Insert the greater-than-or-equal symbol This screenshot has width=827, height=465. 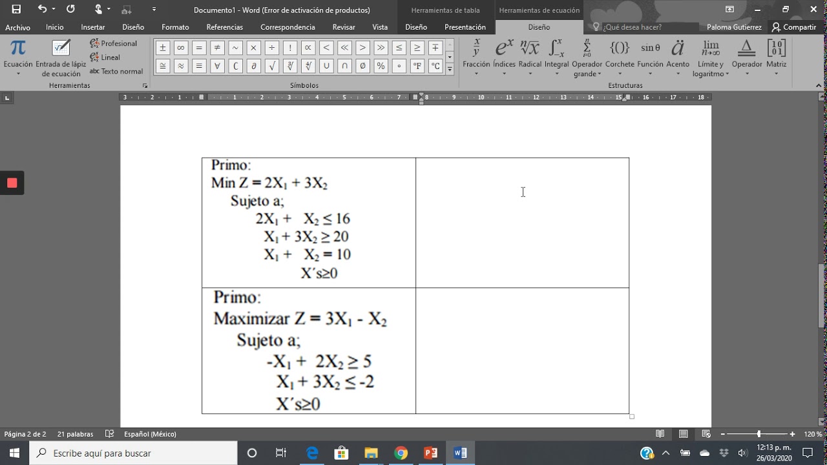(x=417, y=48)
